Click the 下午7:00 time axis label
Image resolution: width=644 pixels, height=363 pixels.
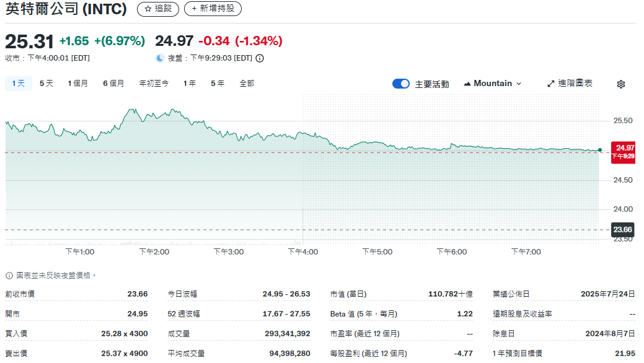pos(526,251)
